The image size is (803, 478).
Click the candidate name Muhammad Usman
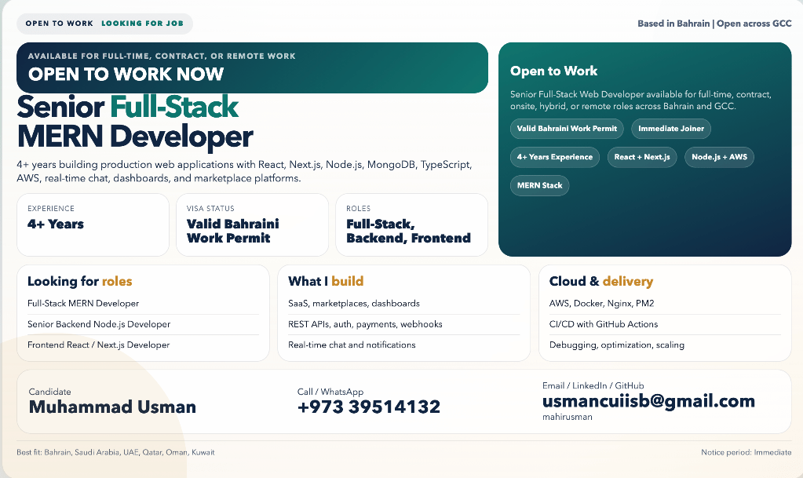click(x=112, y=407)
